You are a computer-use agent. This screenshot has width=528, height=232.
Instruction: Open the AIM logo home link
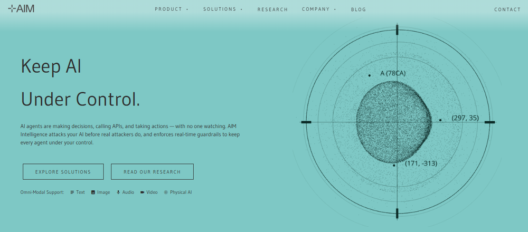tap(21, 9)
